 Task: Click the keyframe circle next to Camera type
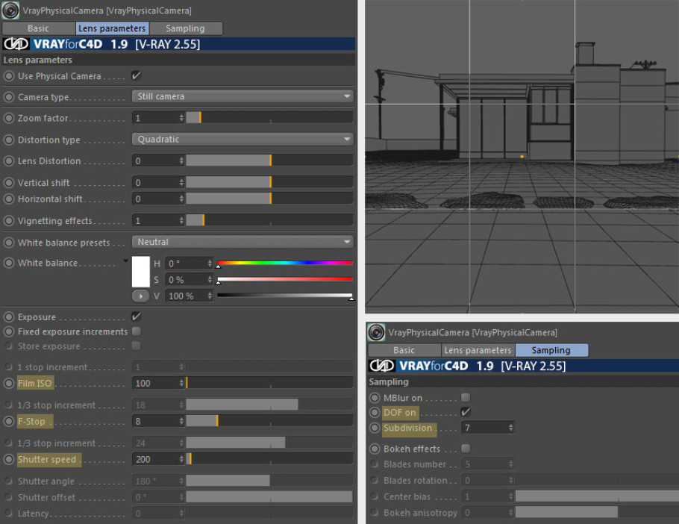(9, 96)
